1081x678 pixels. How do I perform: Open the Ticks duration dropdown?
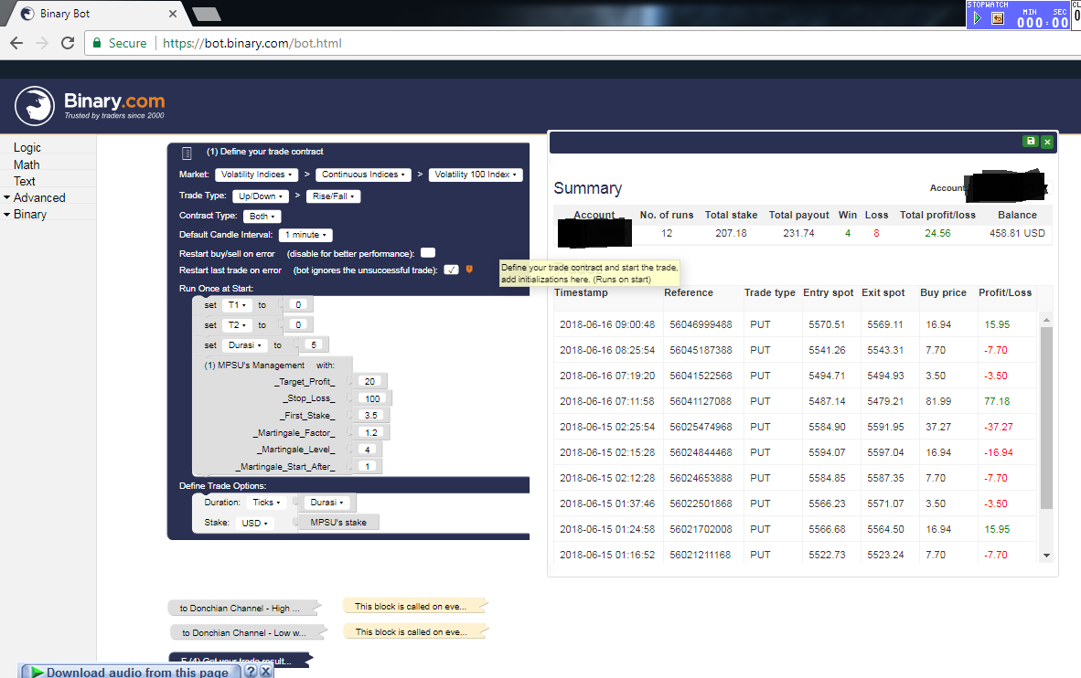(x=266, y=503)
